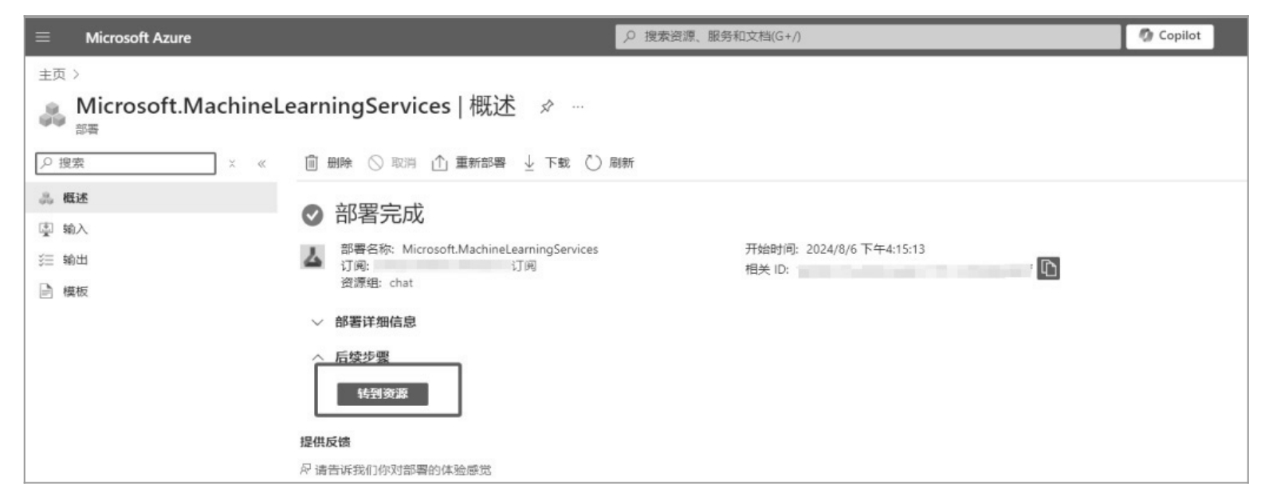Open the hamburger portal menu
Viewport: 1273px width, 500px height.
43,37
